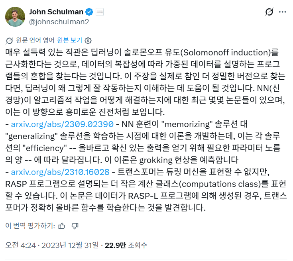Open the three-dots more options menu
This screenshot has height=261, width=293.
(x=282, y=12)
